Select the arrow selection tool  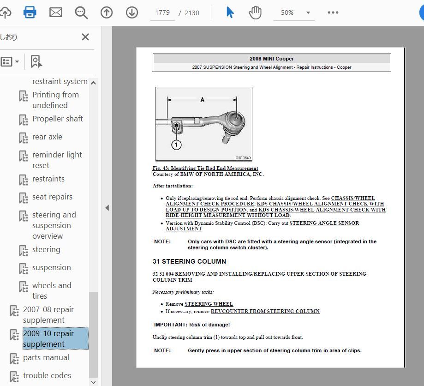point(230,12)
